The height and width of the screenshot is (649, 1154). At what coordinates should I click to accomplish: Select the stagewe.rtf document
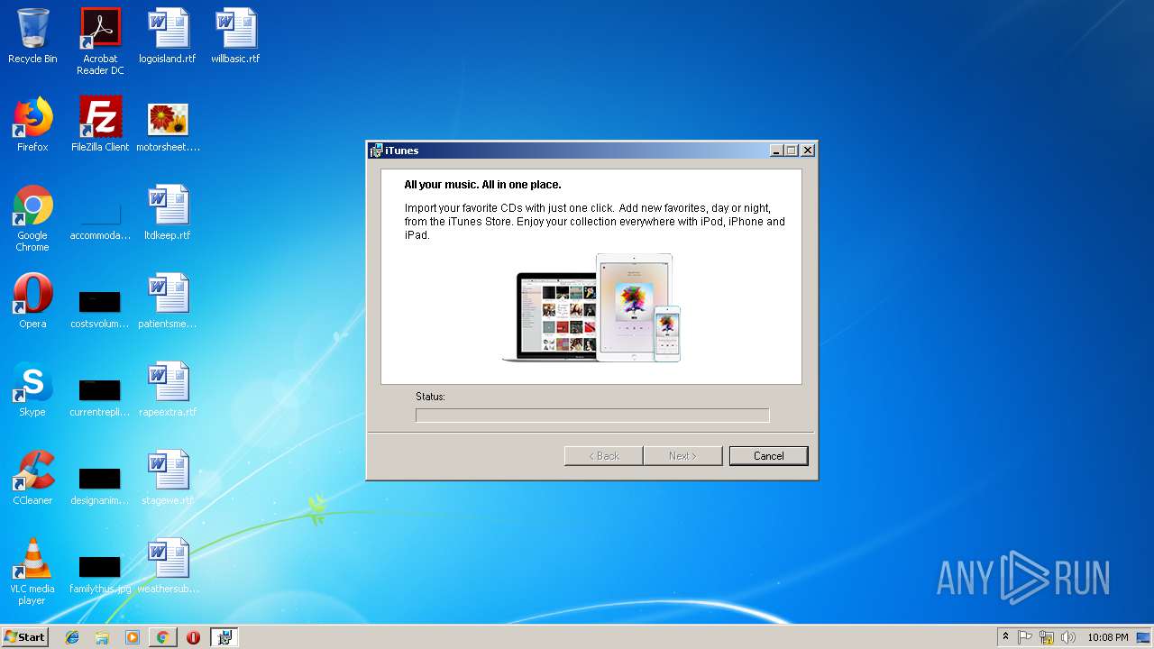tap(168, 478)
